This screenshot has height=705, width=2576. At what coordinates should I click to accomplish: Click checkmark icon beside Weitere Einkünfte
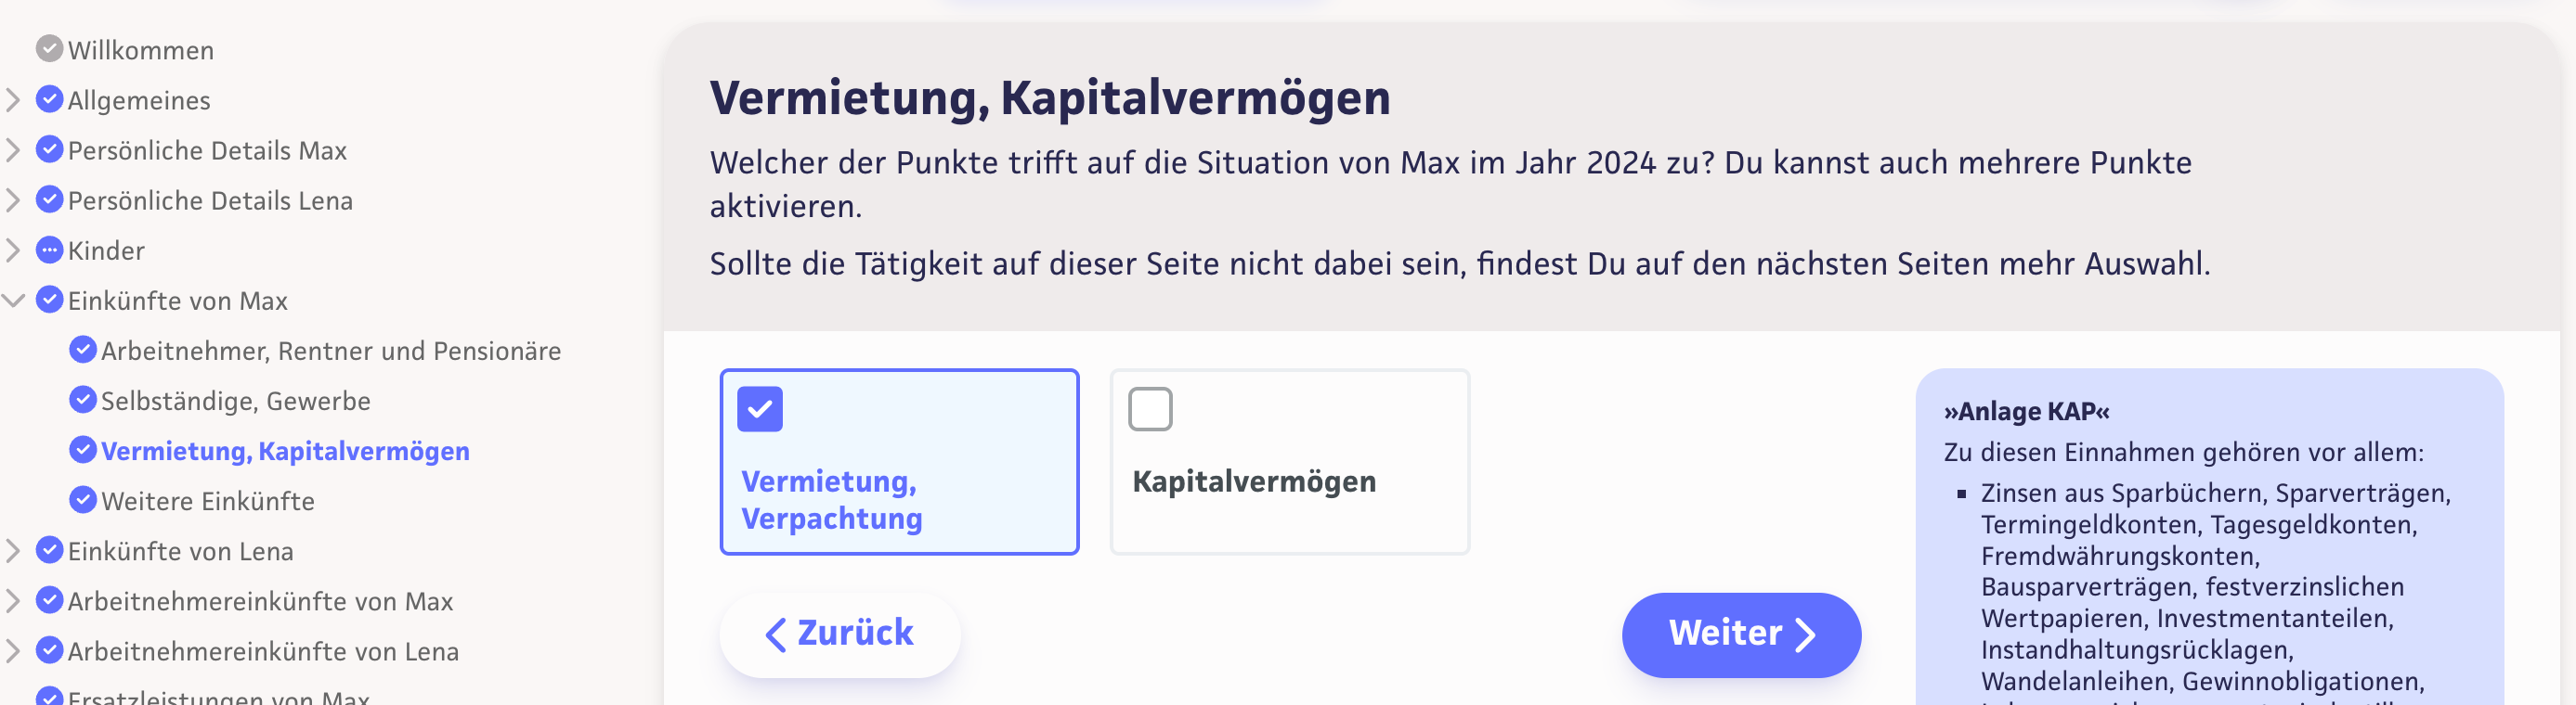[x=83, y=499]
